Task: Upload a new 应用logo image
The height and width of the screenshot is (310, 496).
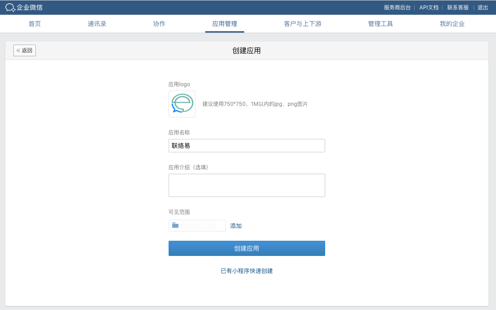Action: [182, 104]
